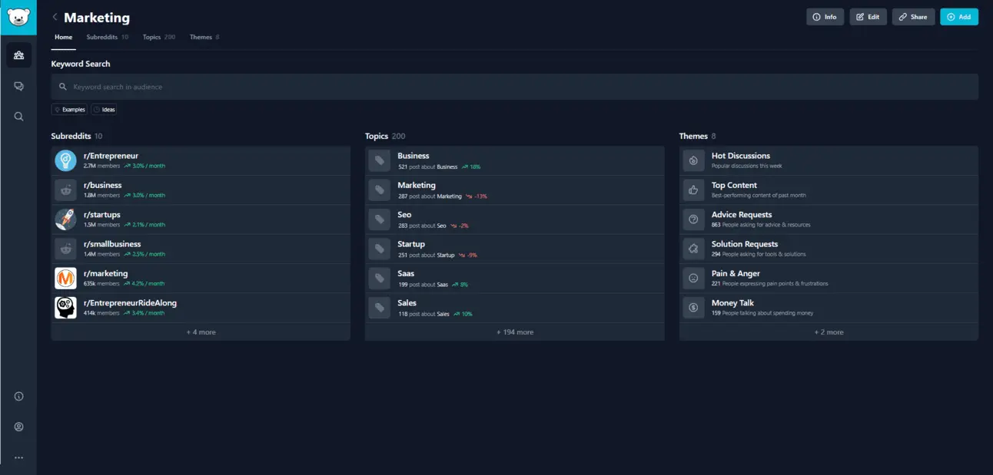
Task: Open the Saas topic title
Action: point(406,273)
